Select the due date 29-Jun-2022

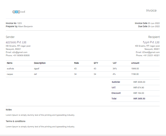[x=154, y=26]
